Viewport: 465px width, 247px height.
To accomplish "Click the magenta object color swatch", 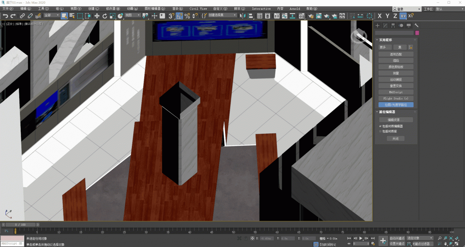I will 417,33.
